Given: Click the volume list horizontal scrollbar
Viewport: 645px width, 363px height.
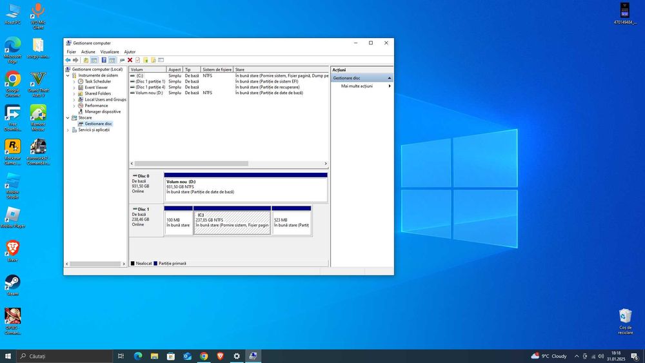Looking at the screenshot, I should [x=191, y=164].
